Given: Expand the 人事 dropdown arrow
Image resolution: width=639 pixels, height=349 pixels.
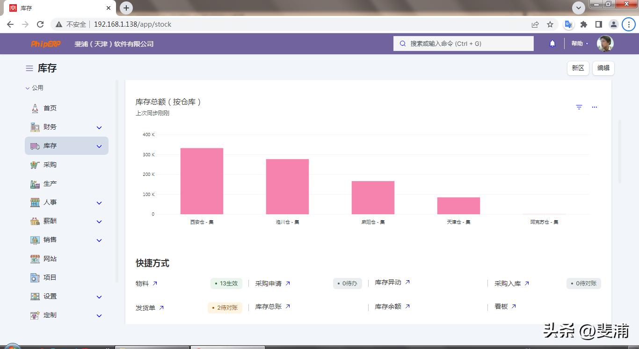Looking at the screenshot, I should click(99, 203).
